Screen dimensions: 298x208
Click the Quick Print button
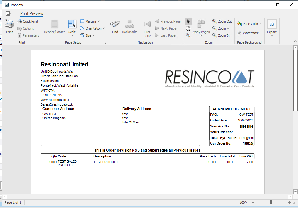[x=28, y=21]
